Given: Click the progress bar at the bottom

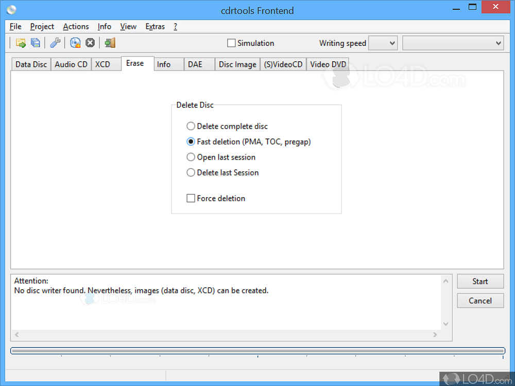Looking at the screenshot, I should 257,351.
